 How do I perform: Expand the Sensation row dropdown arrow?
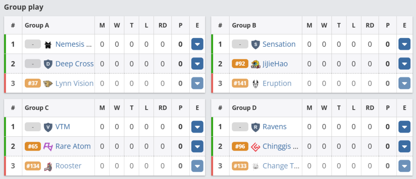coord(404,44)
